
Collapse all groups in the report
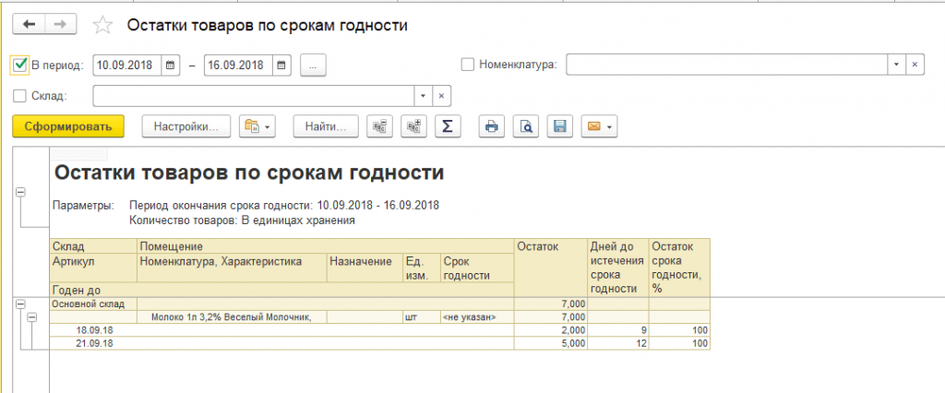[379, 126]
